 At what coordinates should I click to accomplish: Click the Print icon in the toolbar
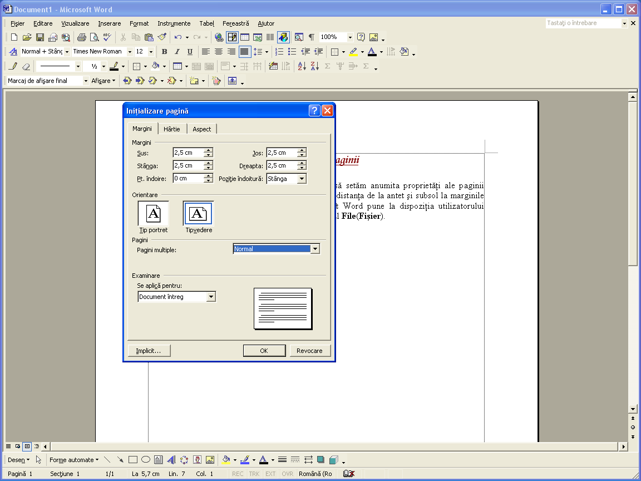point(82,37)
